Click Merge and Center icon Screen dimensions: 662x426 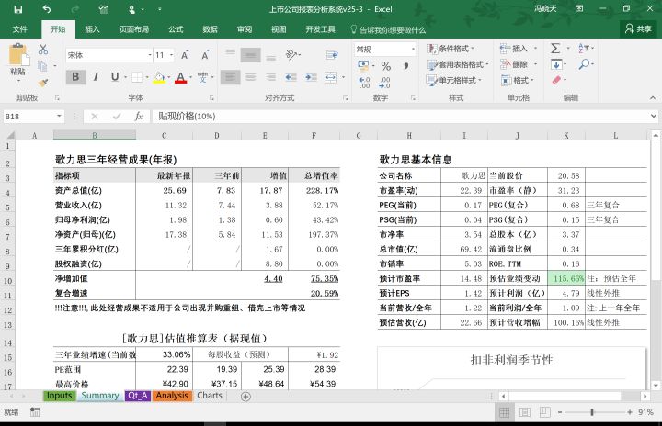(x=331, y=77)
